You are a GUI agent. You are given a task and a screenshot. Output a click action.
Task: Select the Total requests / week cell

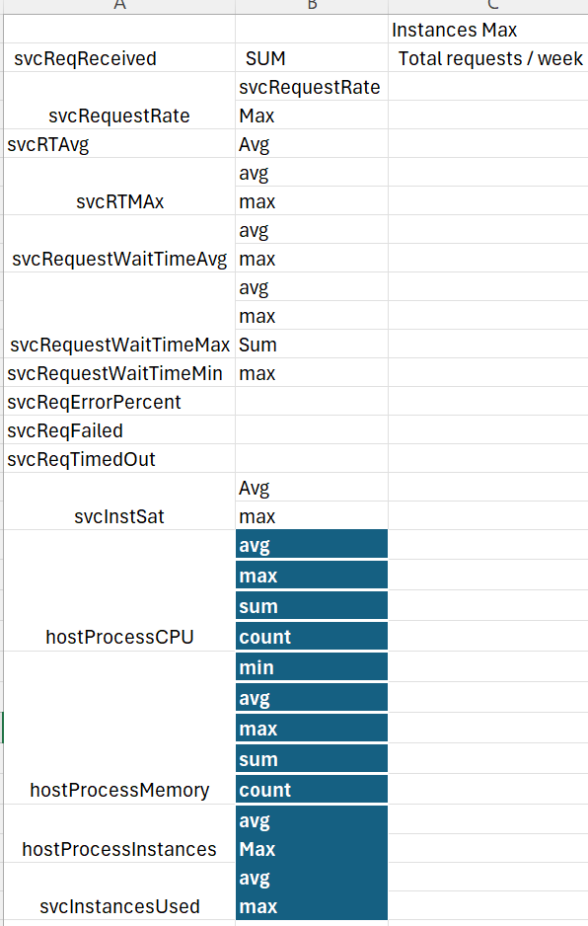tap(487, 58)
